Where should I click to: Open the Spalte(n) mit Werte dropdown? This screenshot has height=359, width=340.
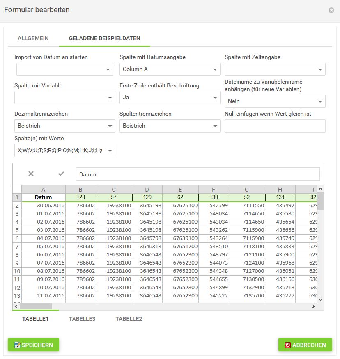(x=65, y=151)
